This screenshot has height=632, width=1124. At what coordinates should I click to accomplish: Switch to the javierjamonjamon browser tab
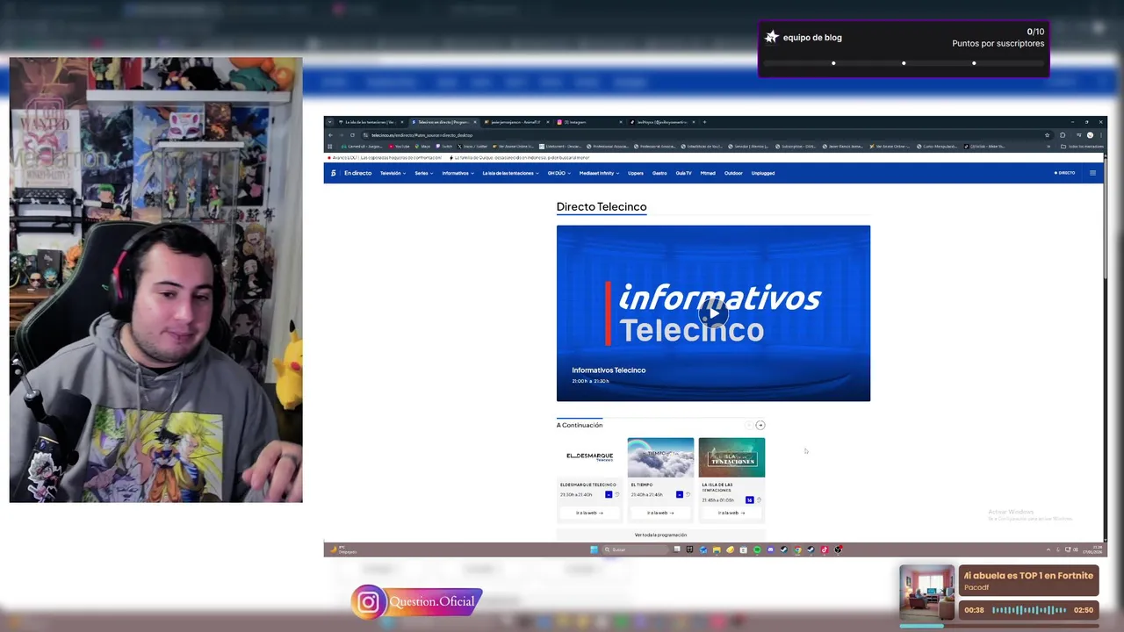(516, 122)
